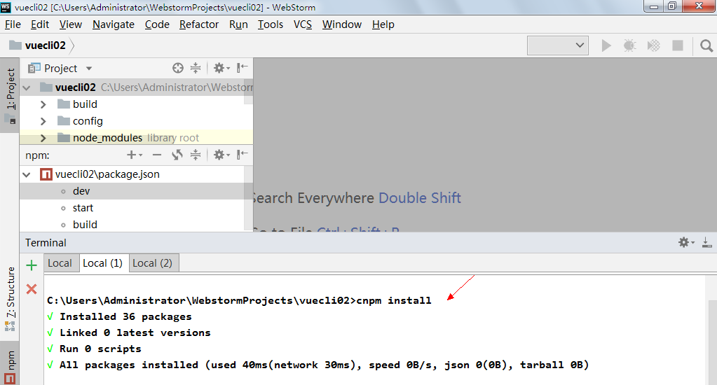Open the Code menu
Viewport: 717px width, 385px height.
click(x=157, y=24)
